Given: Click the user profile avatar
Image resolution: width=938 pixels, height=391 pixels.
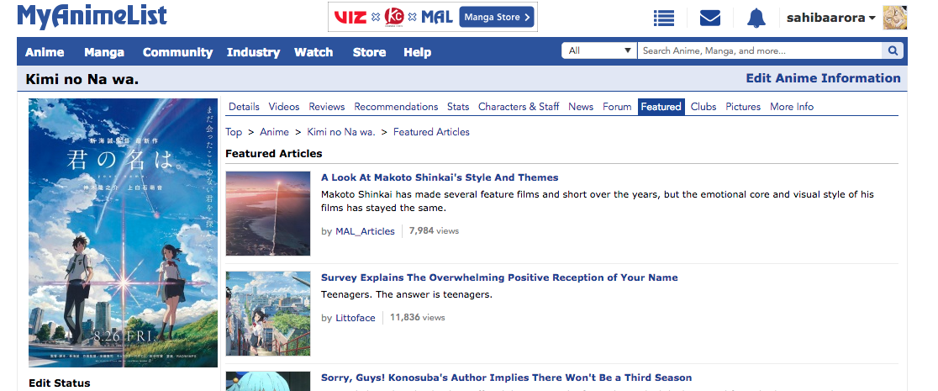Looking at the screenshot, I should click(894, 18).
